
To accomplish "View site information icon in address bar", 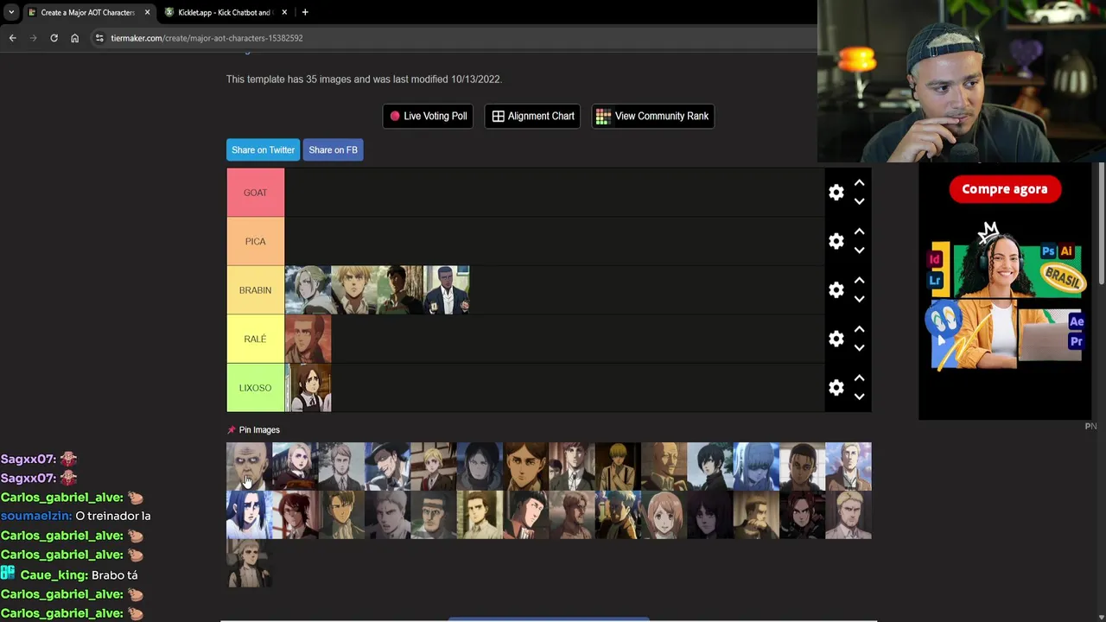I will (99, 38).
